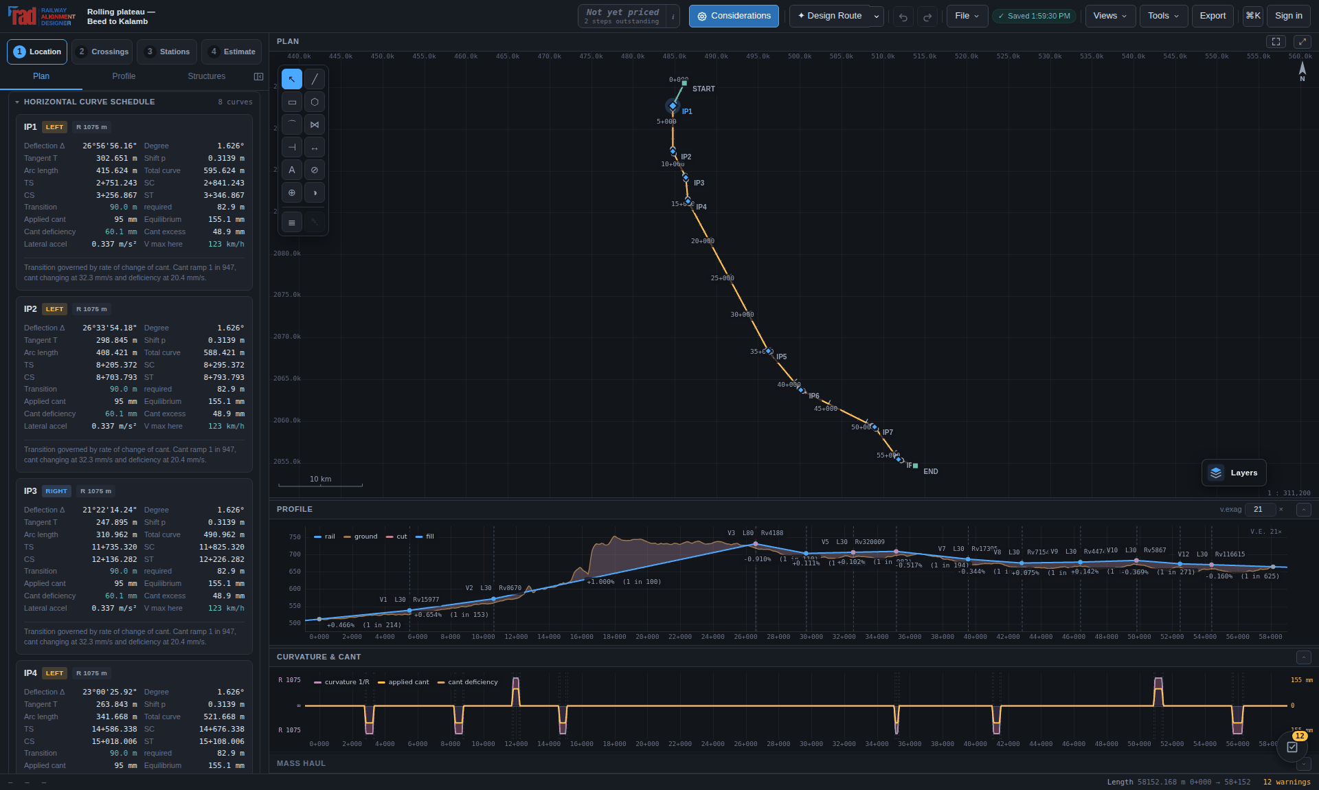The image size is (1319, 790).
Task: Open the File menu
Action: tap(967, 16)
